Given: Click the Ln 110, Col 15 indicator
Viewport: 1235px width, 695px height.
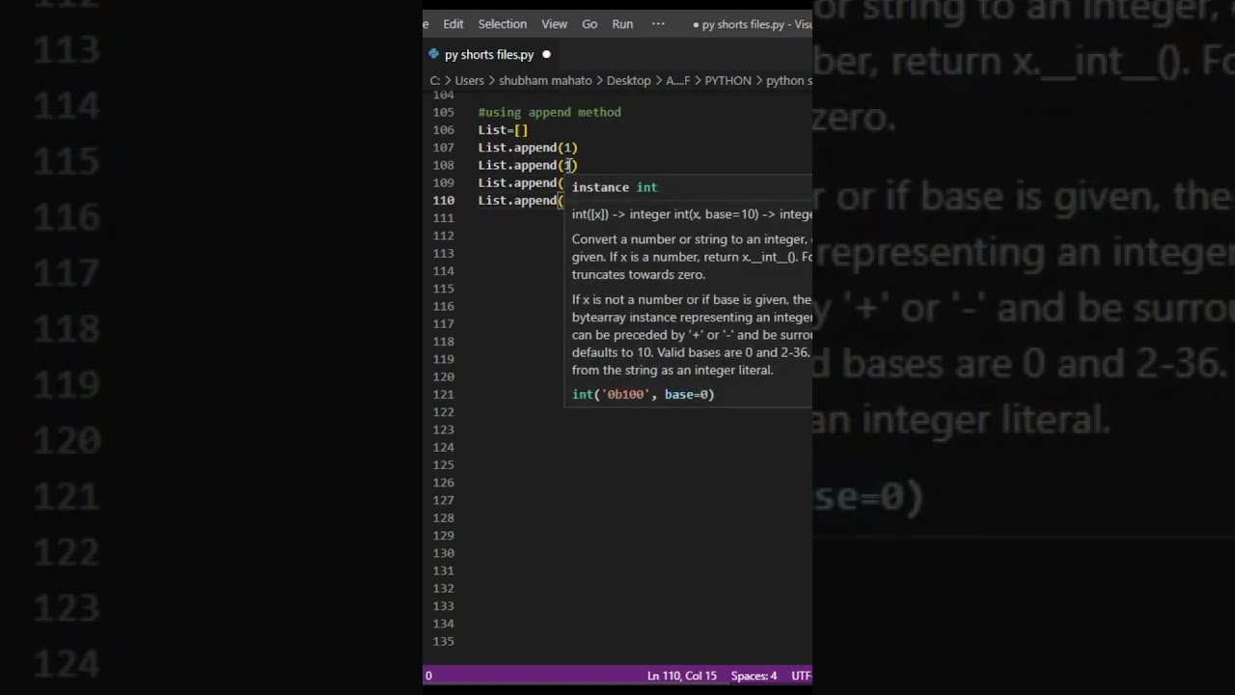Looking at the screenshot, I should [681, 676].
